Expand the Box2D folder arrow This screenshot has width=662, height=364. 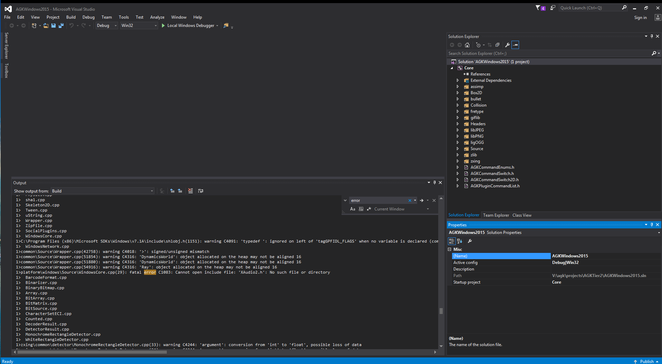pos(458,93)
